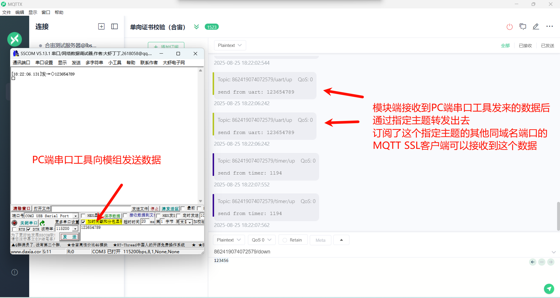Open the 帮助 menu in MQTTX
The width and height of the screenshot is (560, 298).
pyautogui.click(x=59, y=12)
